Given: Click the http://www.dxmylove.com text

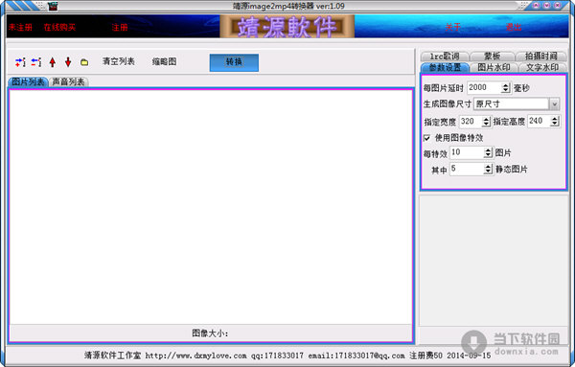Looking at the screenshot, I should point(195,356).
